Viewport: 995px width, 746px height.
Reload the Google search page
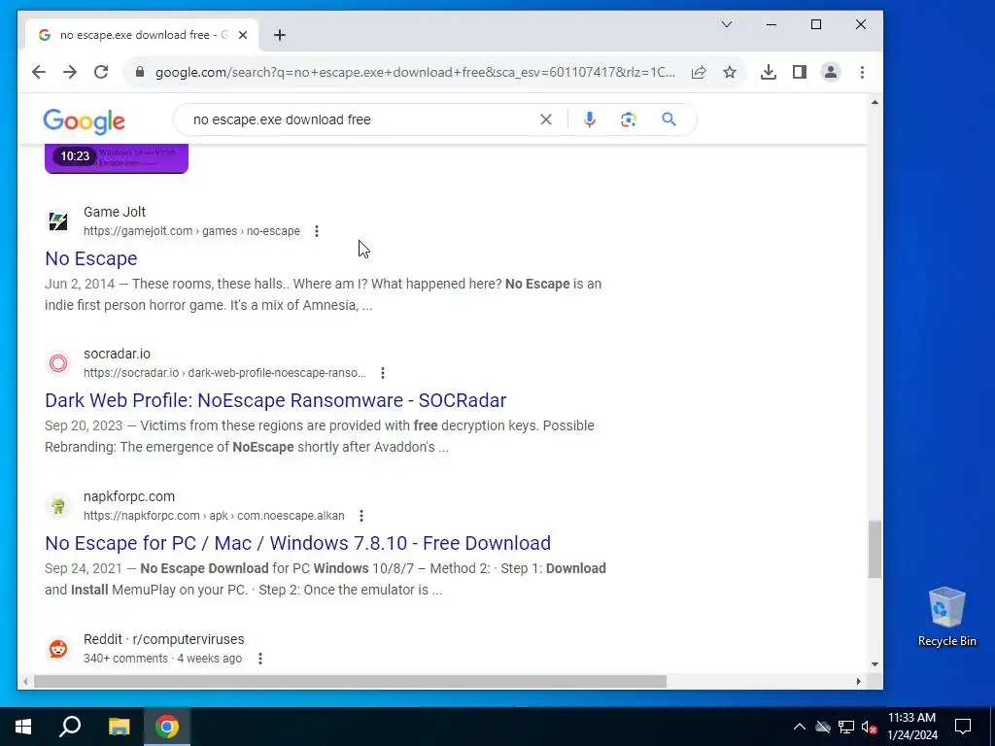click(x=101, y=72)
